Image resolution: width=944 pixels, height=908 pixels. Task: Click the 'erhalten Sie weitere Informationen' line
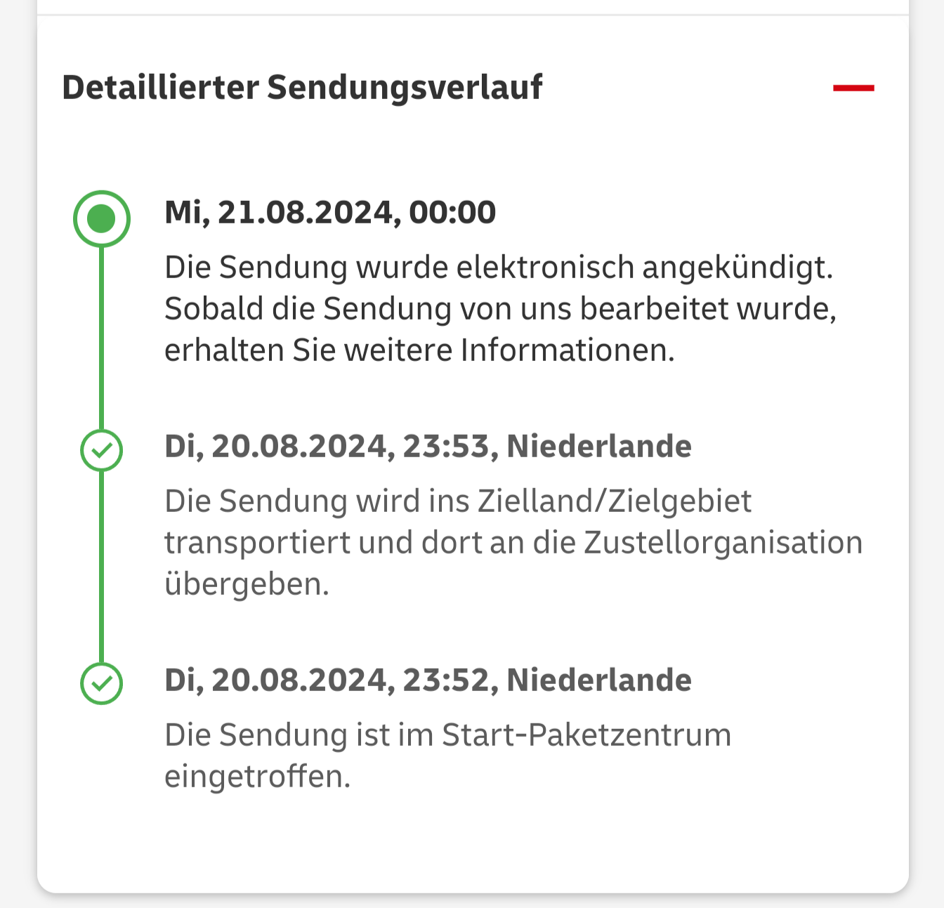419,350
